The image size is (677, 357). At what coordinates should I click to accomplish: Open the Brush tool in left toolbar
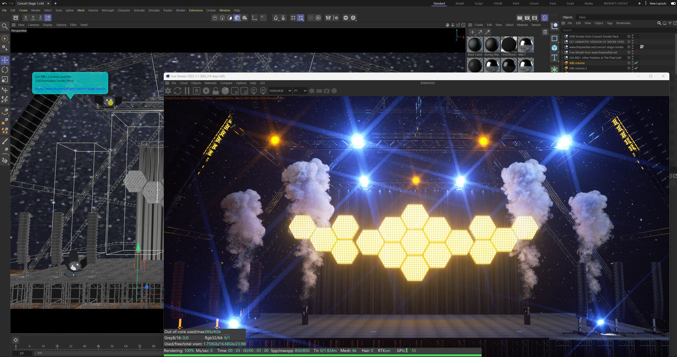5,141
